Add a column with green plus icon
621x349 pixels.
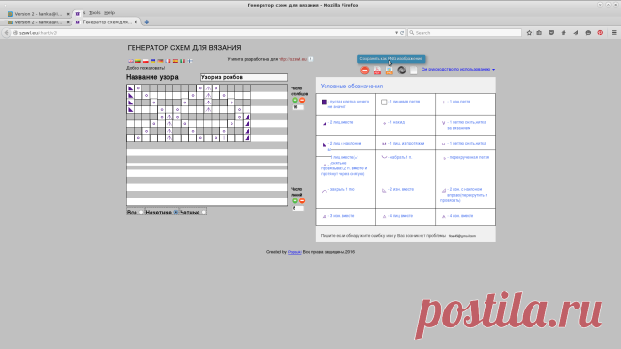295,101
